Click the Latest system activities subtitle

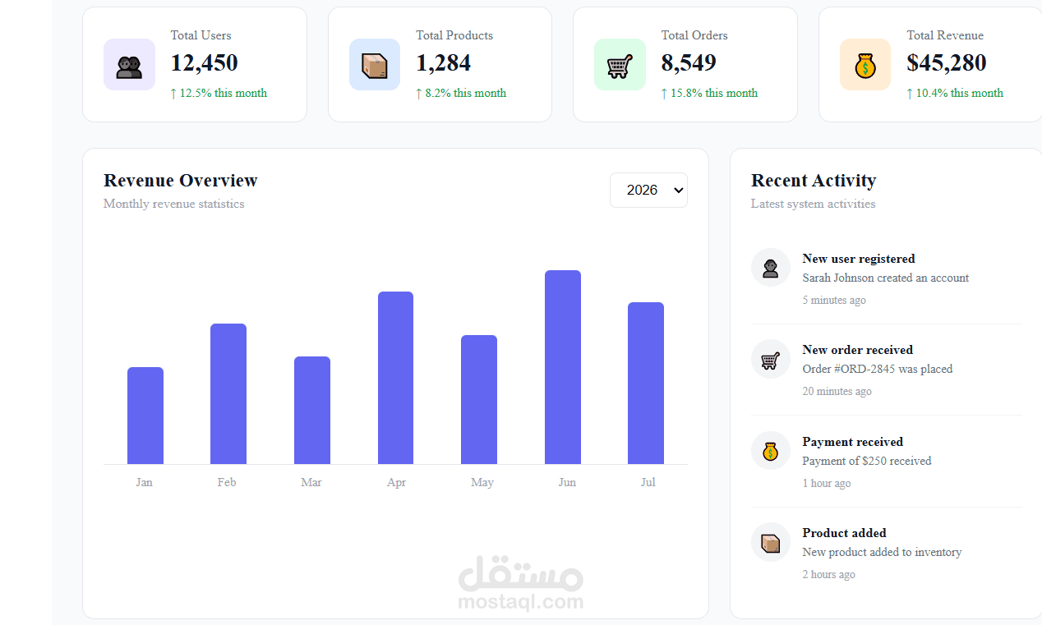pos(814,204)
